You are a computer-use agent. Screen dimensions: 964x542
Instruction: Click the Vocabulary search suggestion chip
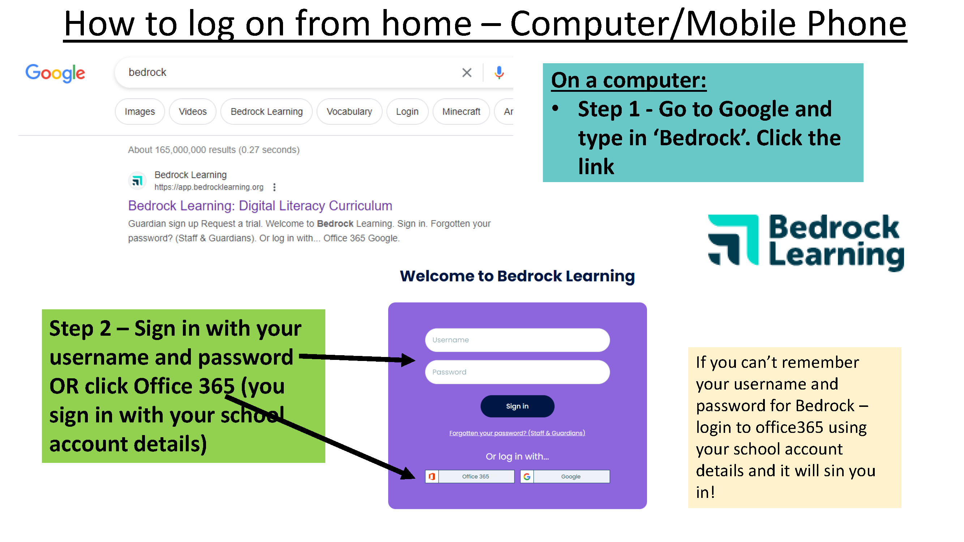pos(349,111)
